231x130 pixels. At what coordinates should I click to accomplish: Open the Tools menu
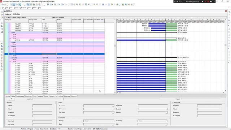[29, 8]
